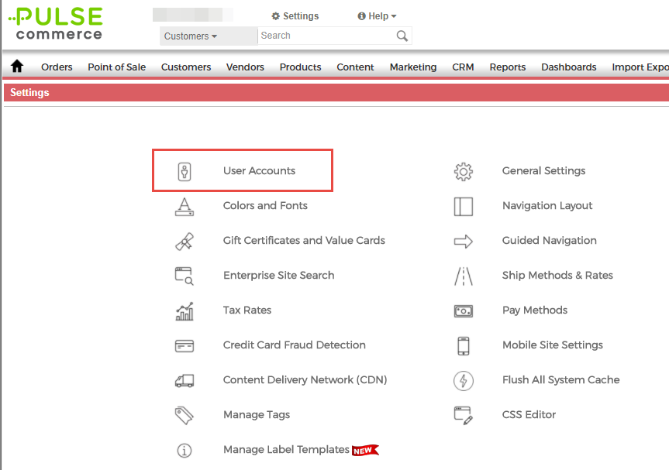Open the Colors and Fonts link
This screenshot has width=669, height=470.
pyautogui.click(x=265, y=206)
